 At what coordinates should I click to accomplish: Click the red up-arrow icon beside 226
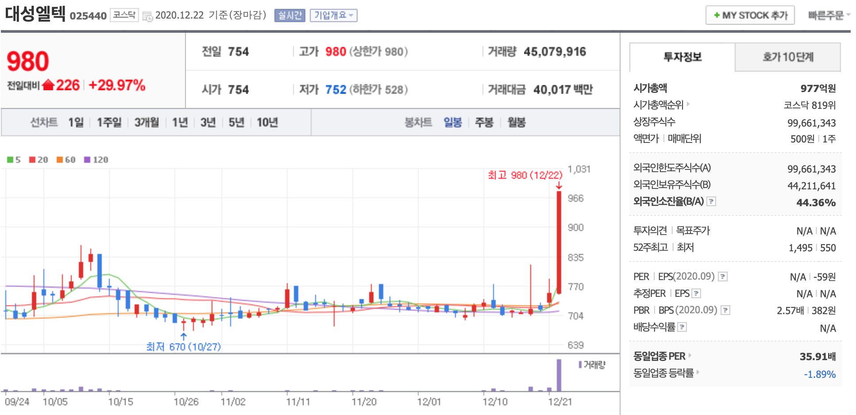point(48,85)
